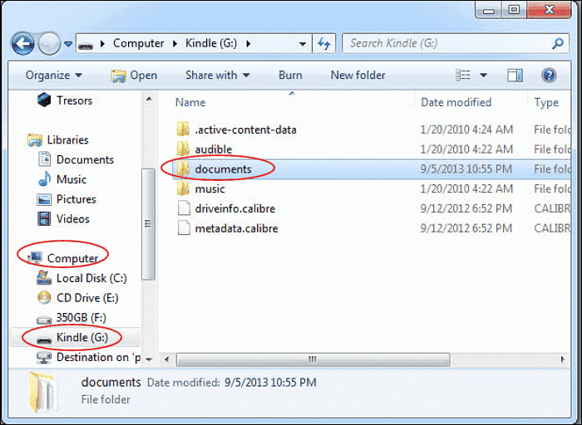Click New folder in the toolbar
The image size is (582, 425).
pos(358,75)
